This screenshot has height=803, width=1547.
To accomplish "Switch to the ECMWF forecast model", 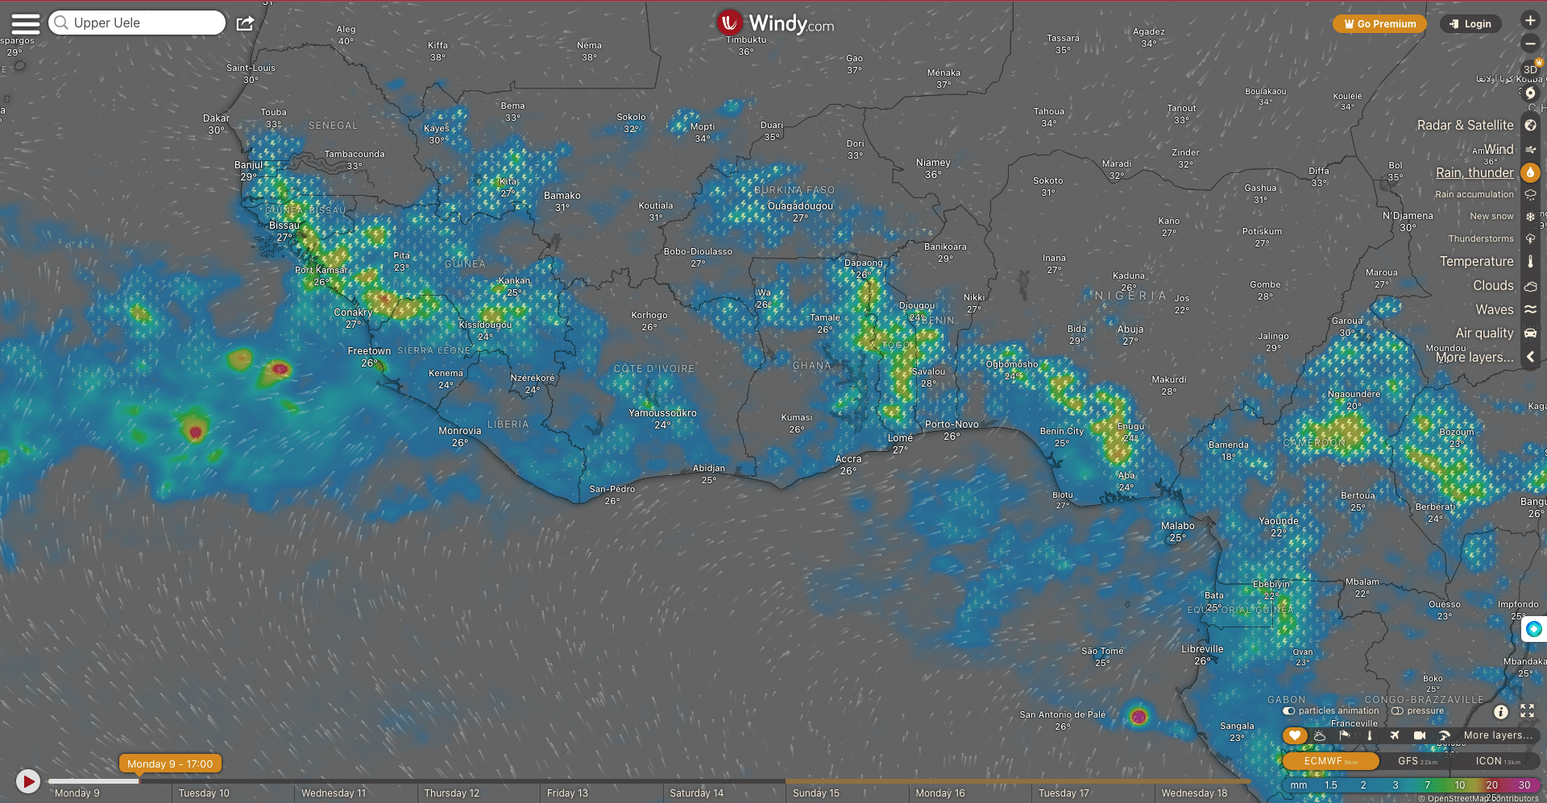I will 1331,761.
